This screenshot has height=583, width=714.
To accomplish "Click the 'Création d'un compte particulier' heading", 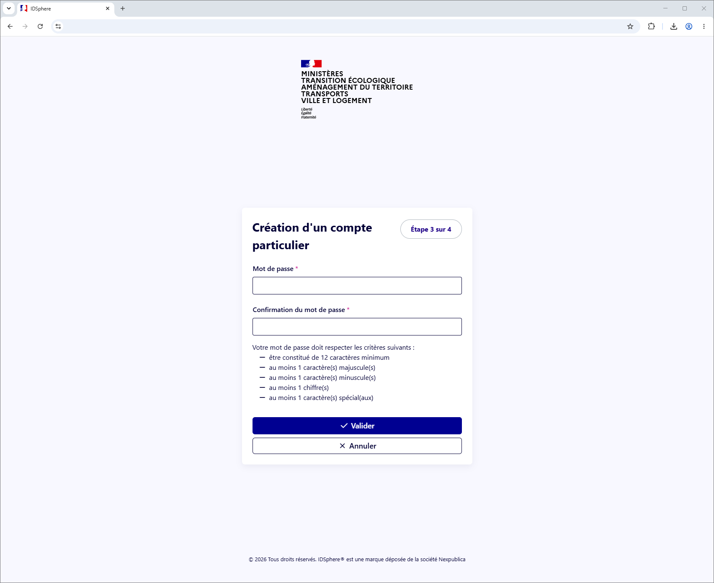I will pos(312,236).
